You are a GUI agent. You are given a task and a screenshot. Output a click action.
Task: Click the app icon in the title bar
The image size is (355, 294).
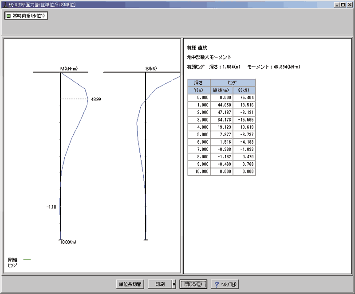pos(4,4)
